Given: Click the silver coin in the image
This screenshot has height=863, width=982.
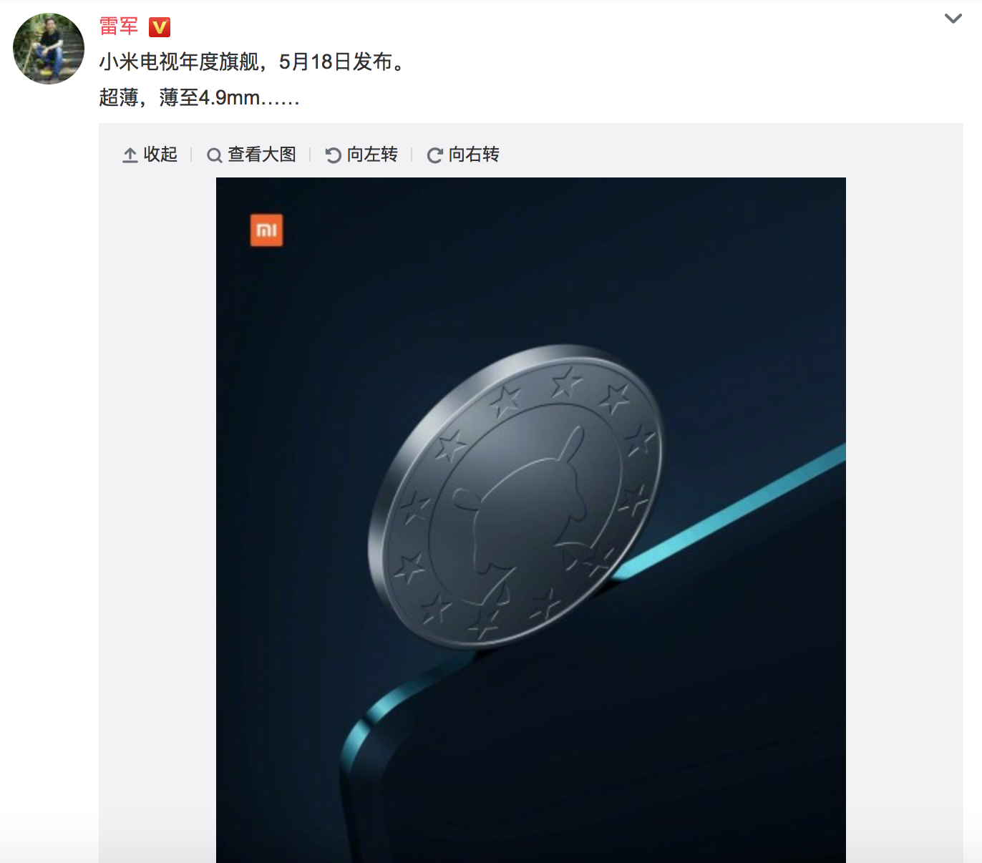Looking at the screenshot, I should (517, 496).
